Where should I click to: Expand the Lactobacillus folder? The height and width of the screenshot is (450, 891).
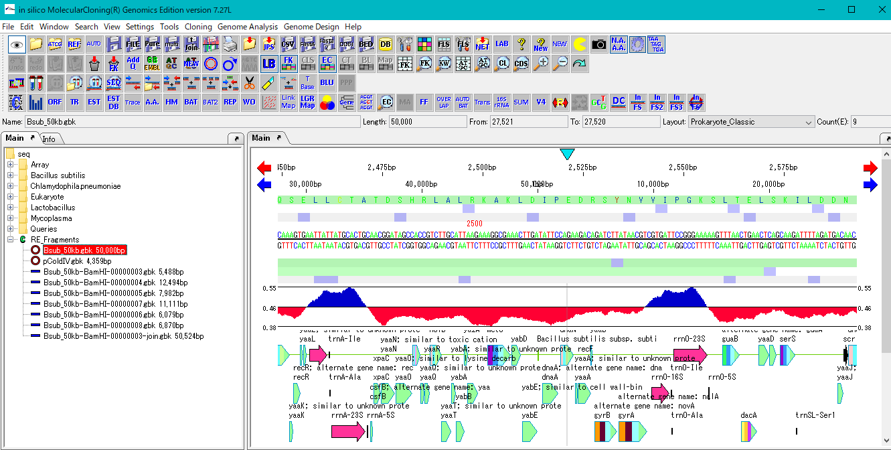[x=11, y=208]
